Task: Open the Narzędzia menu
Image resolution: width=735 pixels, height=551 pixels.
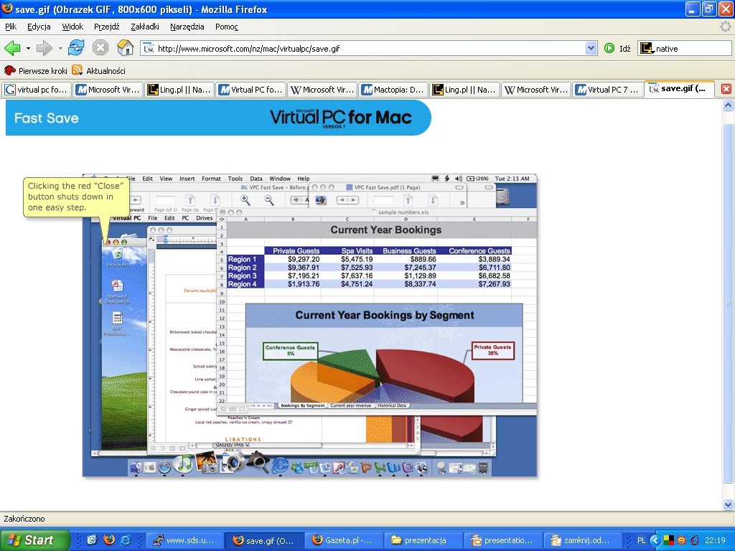Action: (187, 27)
